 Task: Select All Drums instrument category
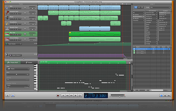(152, 17)
